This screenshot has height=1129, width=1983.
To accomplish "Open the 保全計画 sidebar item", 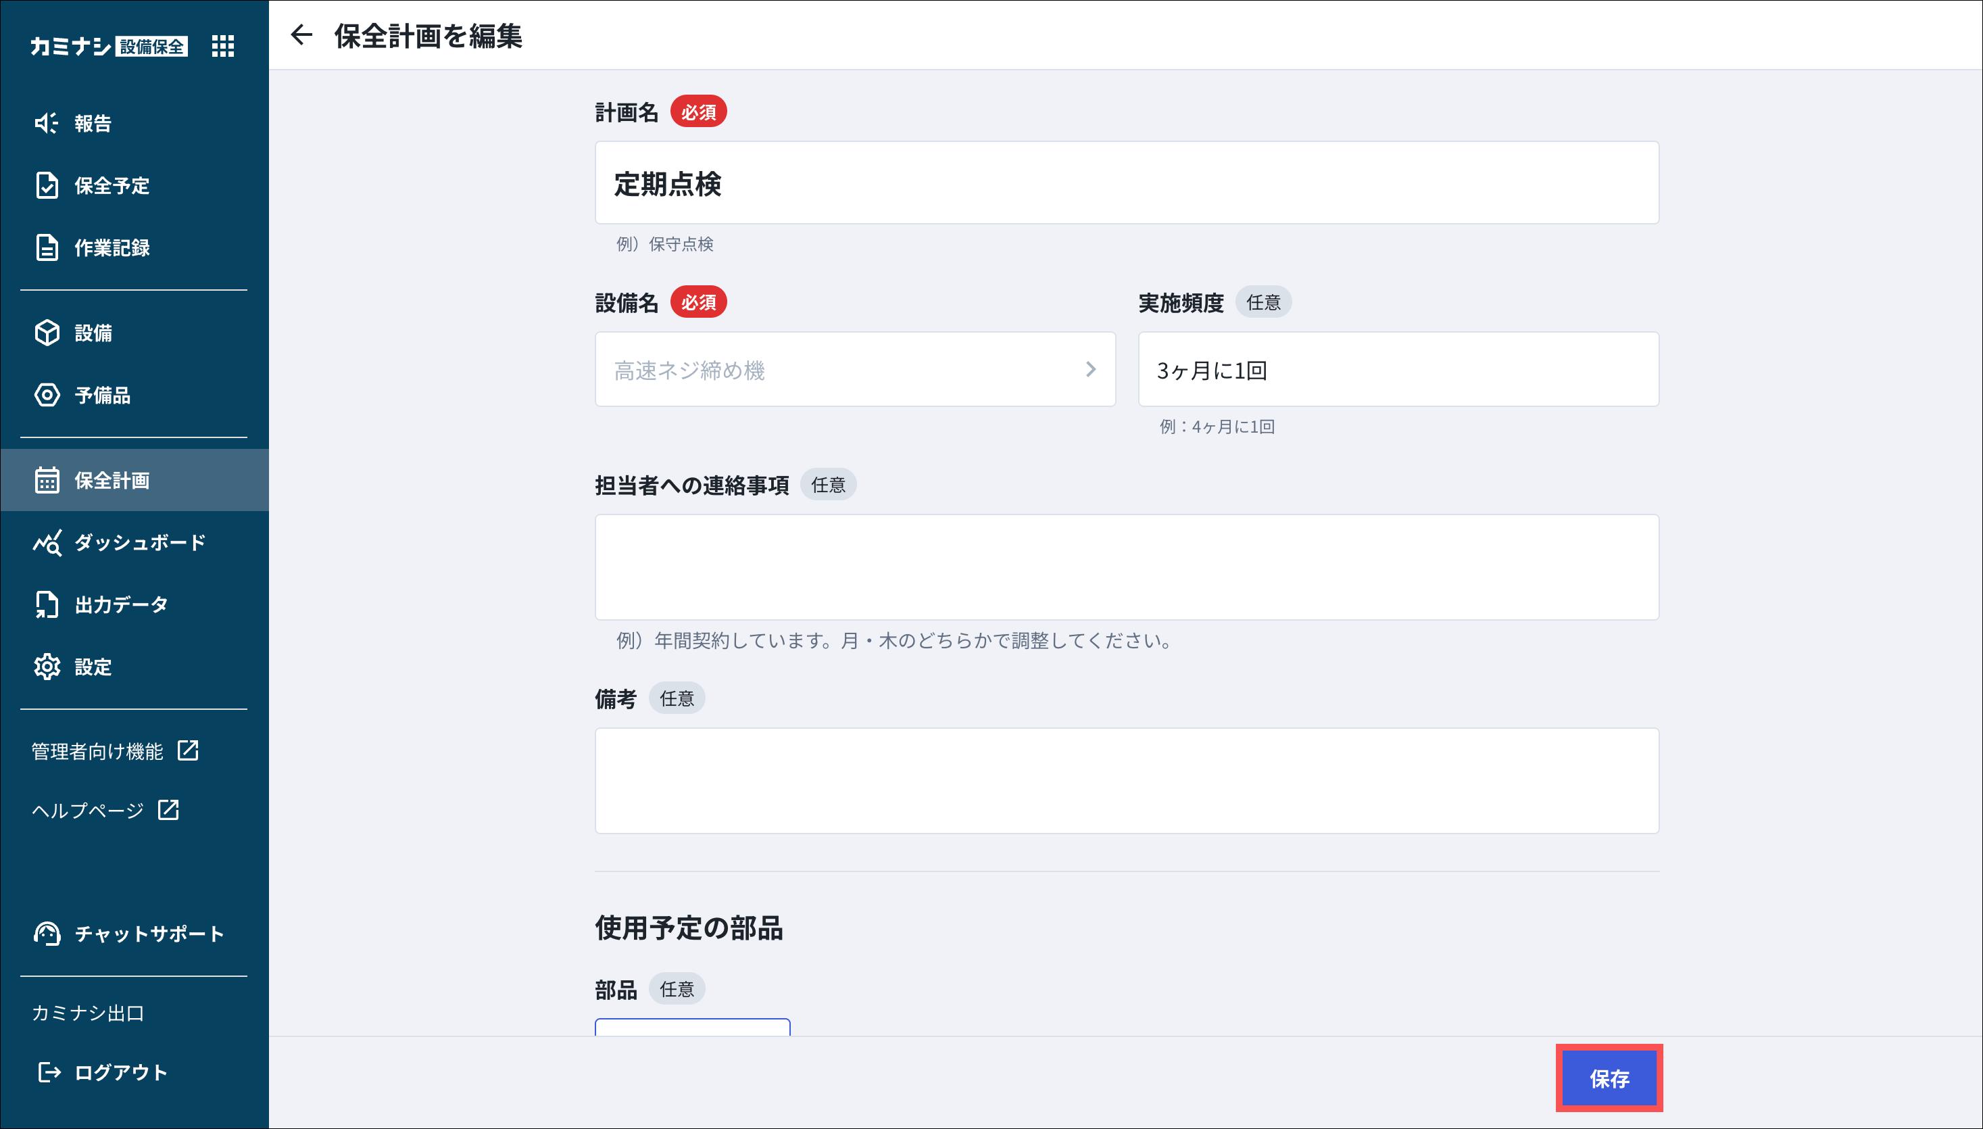I will tap(112, 480).
